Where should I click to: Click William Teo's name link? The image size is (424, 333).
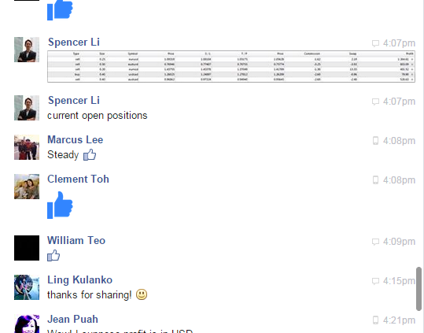[x=76, y=240]
